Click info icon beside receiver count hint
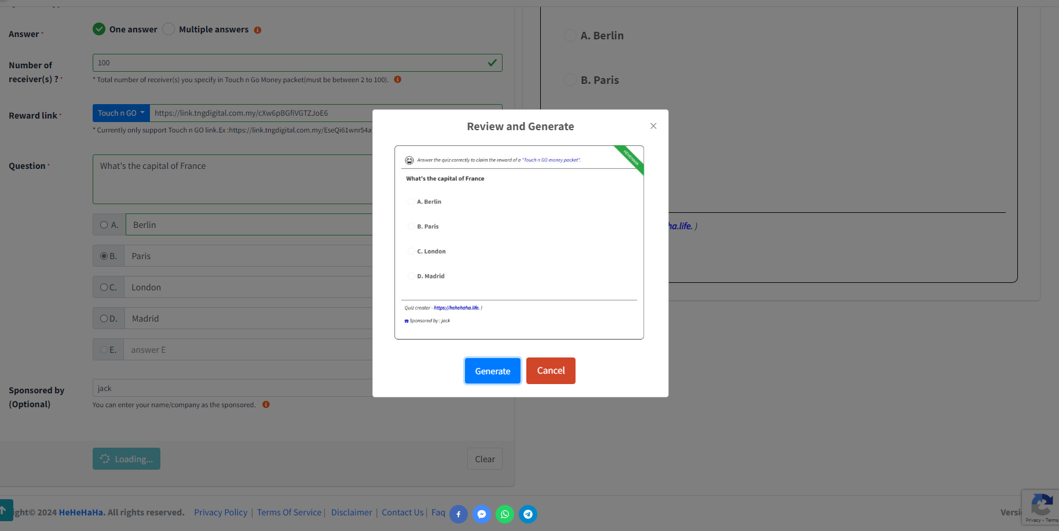Viewport: 1059px width, 531px height. point(398,80)
